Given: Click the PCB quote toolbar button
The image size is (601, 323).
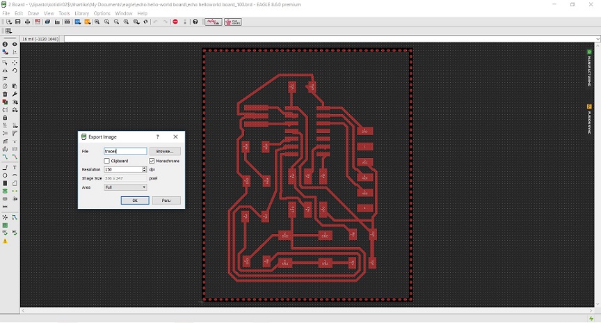Looking at the screenshot, I should (x=232, y=22).
